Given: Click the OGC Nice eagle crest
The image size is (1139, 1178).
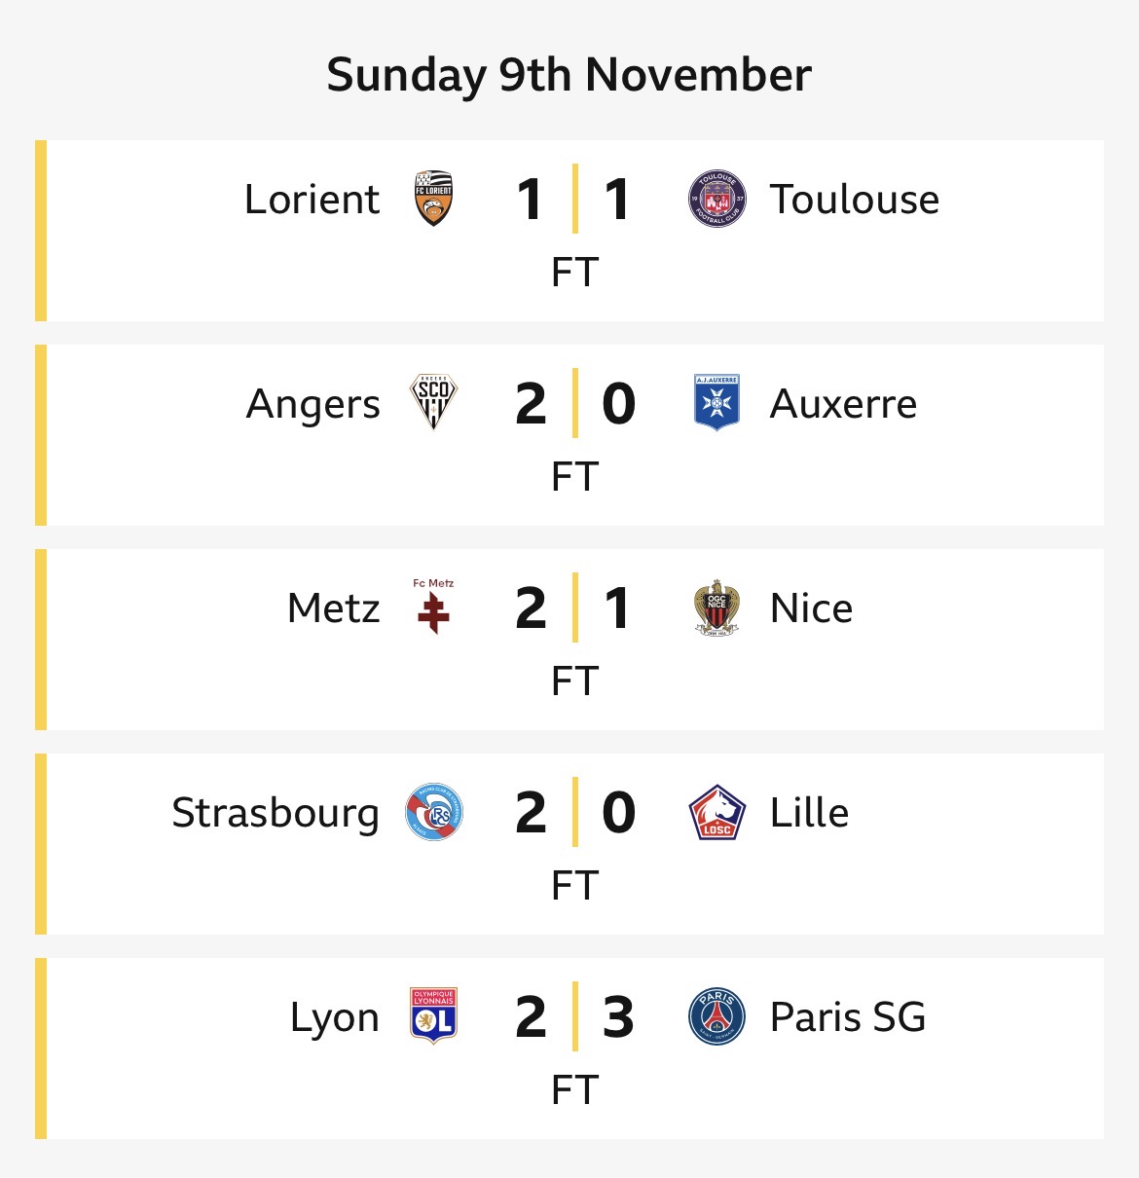Looking at the screenshot, I should pos(716,607).
